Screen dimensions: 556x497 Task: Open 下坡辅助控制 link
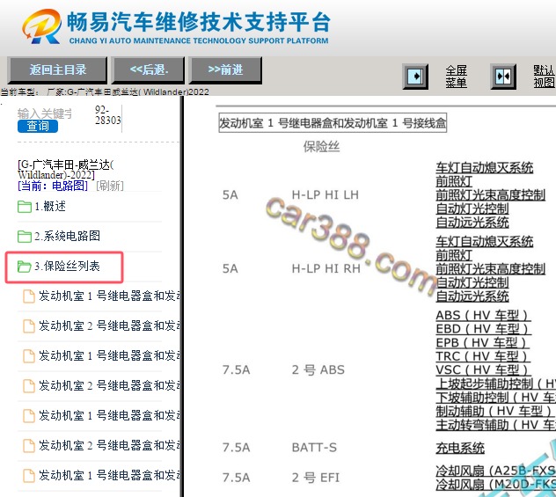click(495, 397)
